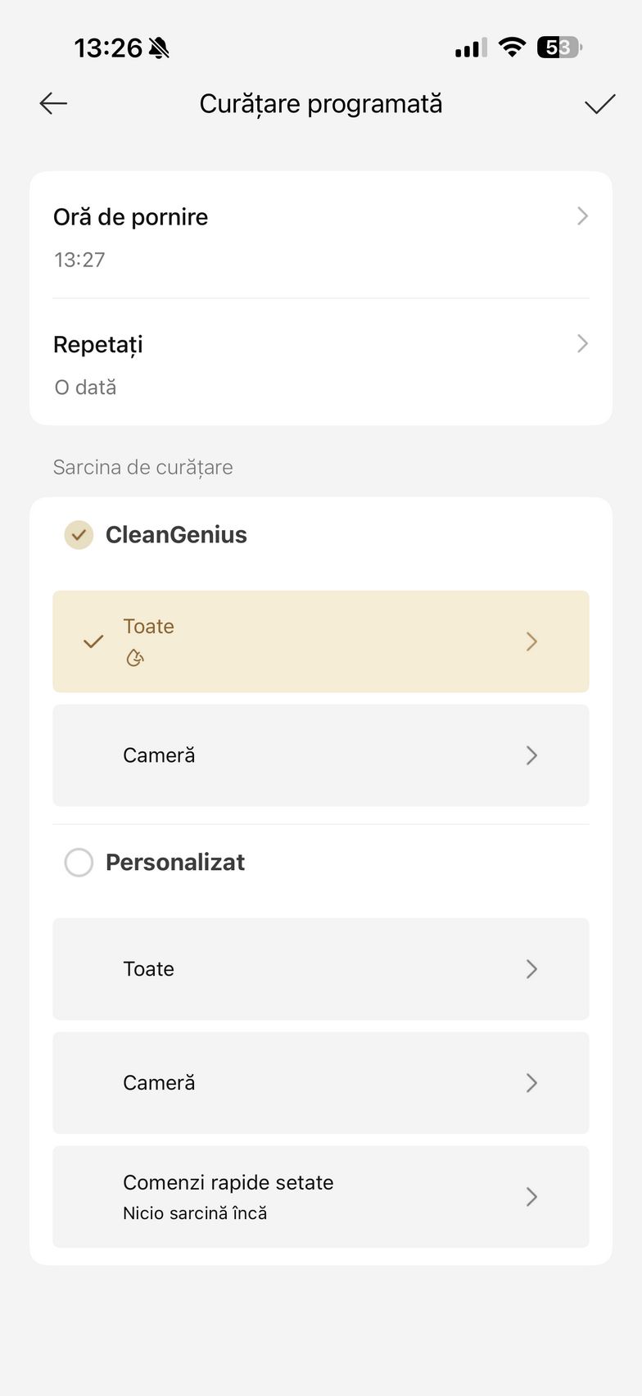Confirm schedule with checkmark icon
The height and width of the screenshot is (1396, 642).
[599, 104]
